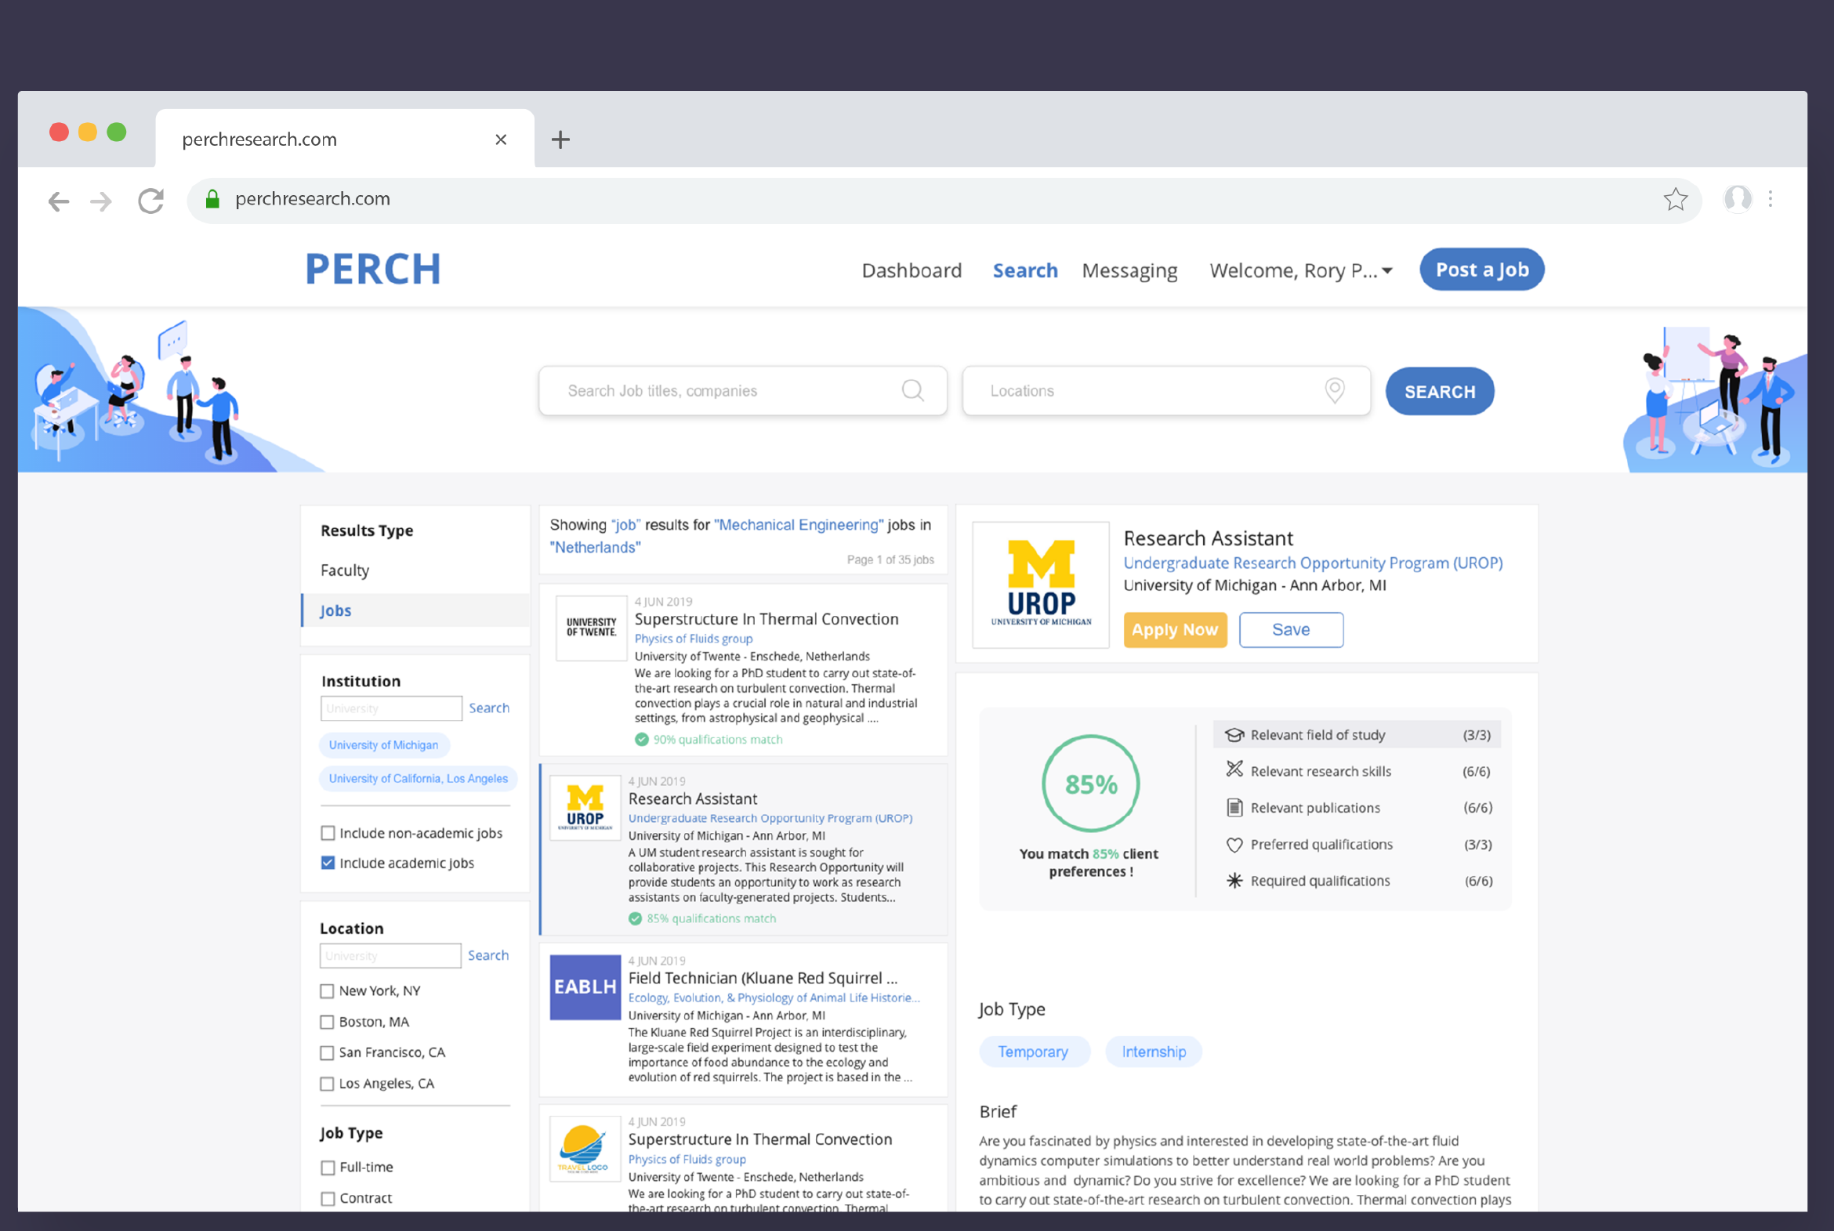
Task: Bookmark page with star icon
Action: (x=1675, y=199)
